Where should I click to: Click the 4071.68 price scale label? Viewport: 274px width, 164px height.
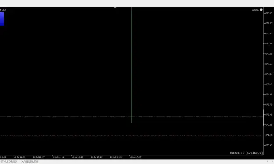(x=268, y=135)
